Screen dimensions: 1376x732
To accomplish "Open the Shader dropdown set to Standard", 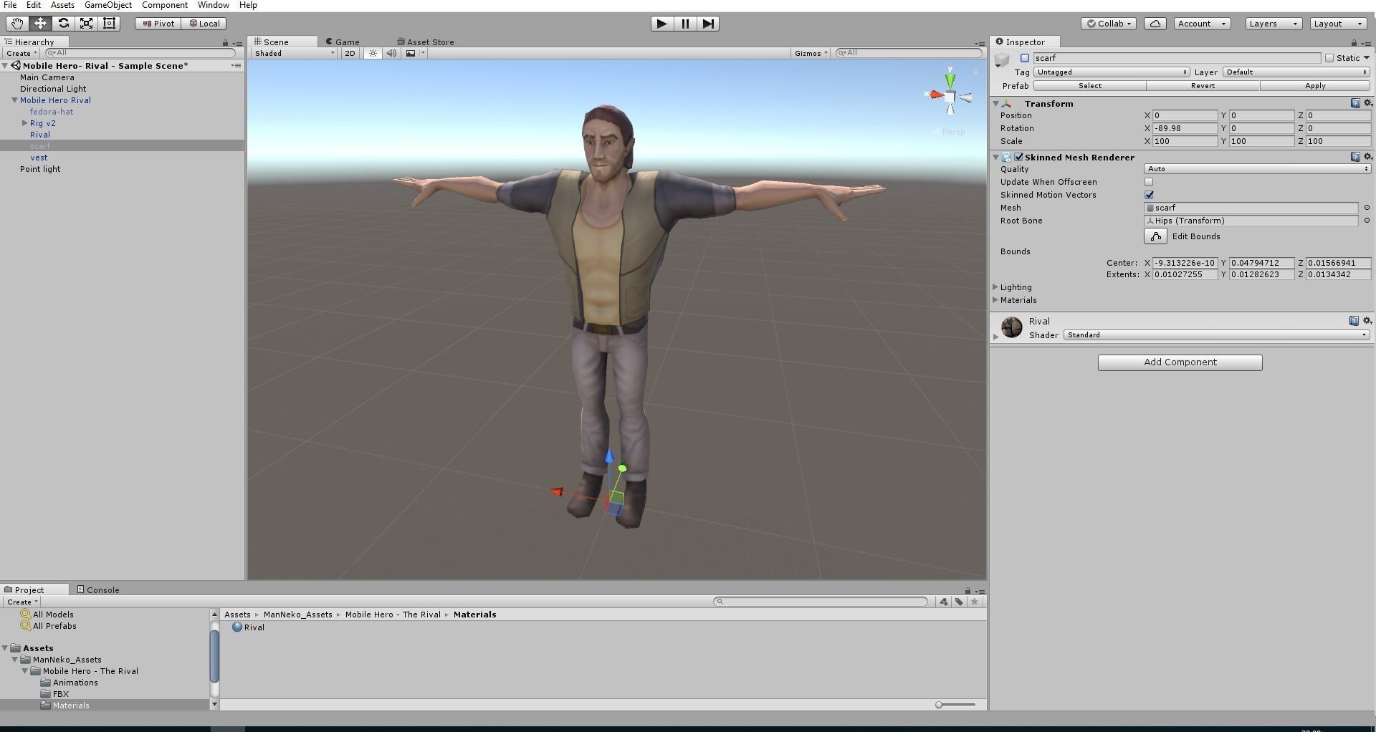I will [1216, 335].
